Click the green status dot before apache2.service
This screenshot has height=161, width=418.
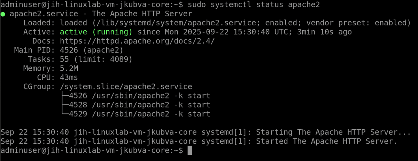[3, 14]
